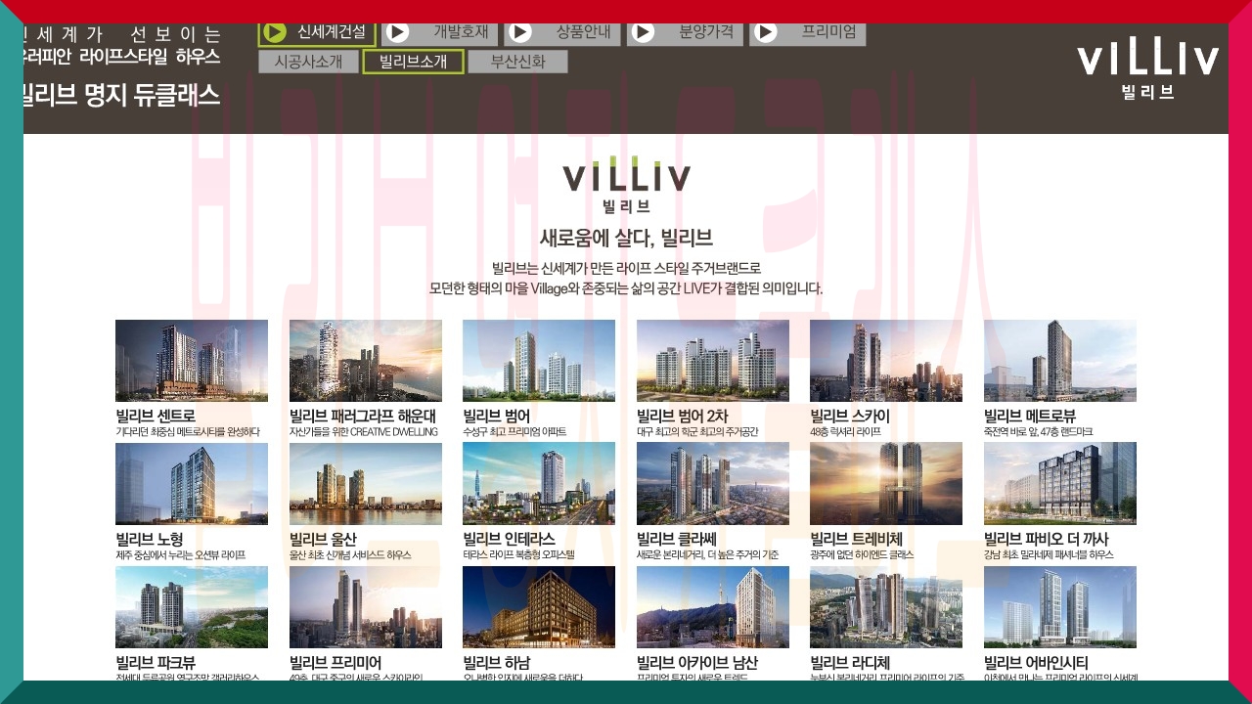The image size is (1252, 704).
Task: Open the 빌리브 트레비체 thumbnail
Action: [x=886, y=484]
